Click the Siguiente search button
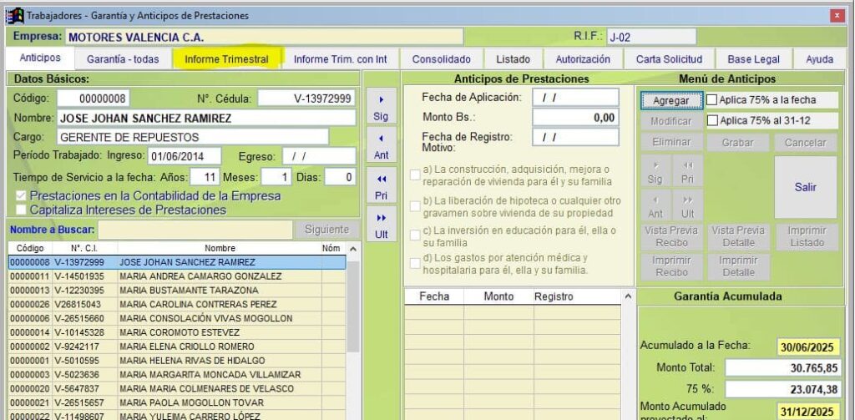The image size is (855, 420). [327, 230]
